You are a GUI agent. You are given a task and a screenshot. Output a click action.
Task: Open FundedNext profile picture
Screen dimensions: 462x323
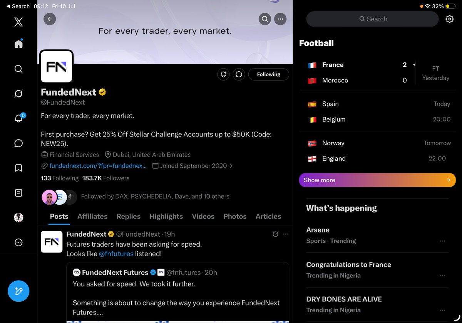56,66
